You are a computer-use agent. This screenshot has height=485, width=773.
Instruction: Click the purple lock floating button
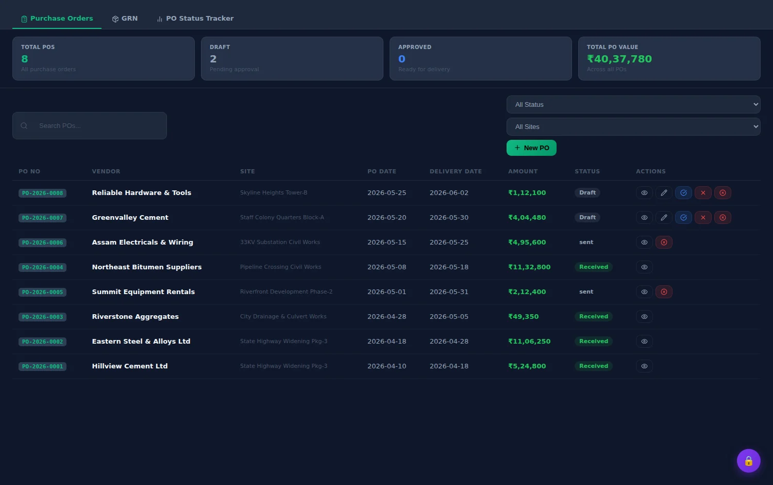pos(748,461)
